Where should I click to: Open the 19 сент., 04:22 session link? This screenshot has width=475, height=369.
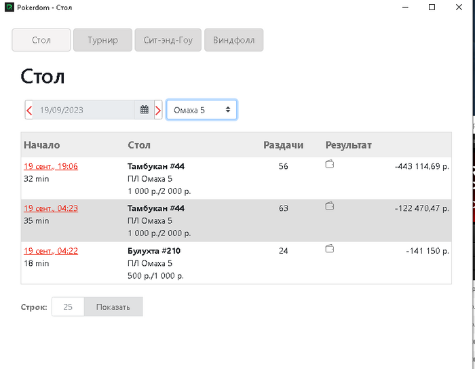click(51, 251)
